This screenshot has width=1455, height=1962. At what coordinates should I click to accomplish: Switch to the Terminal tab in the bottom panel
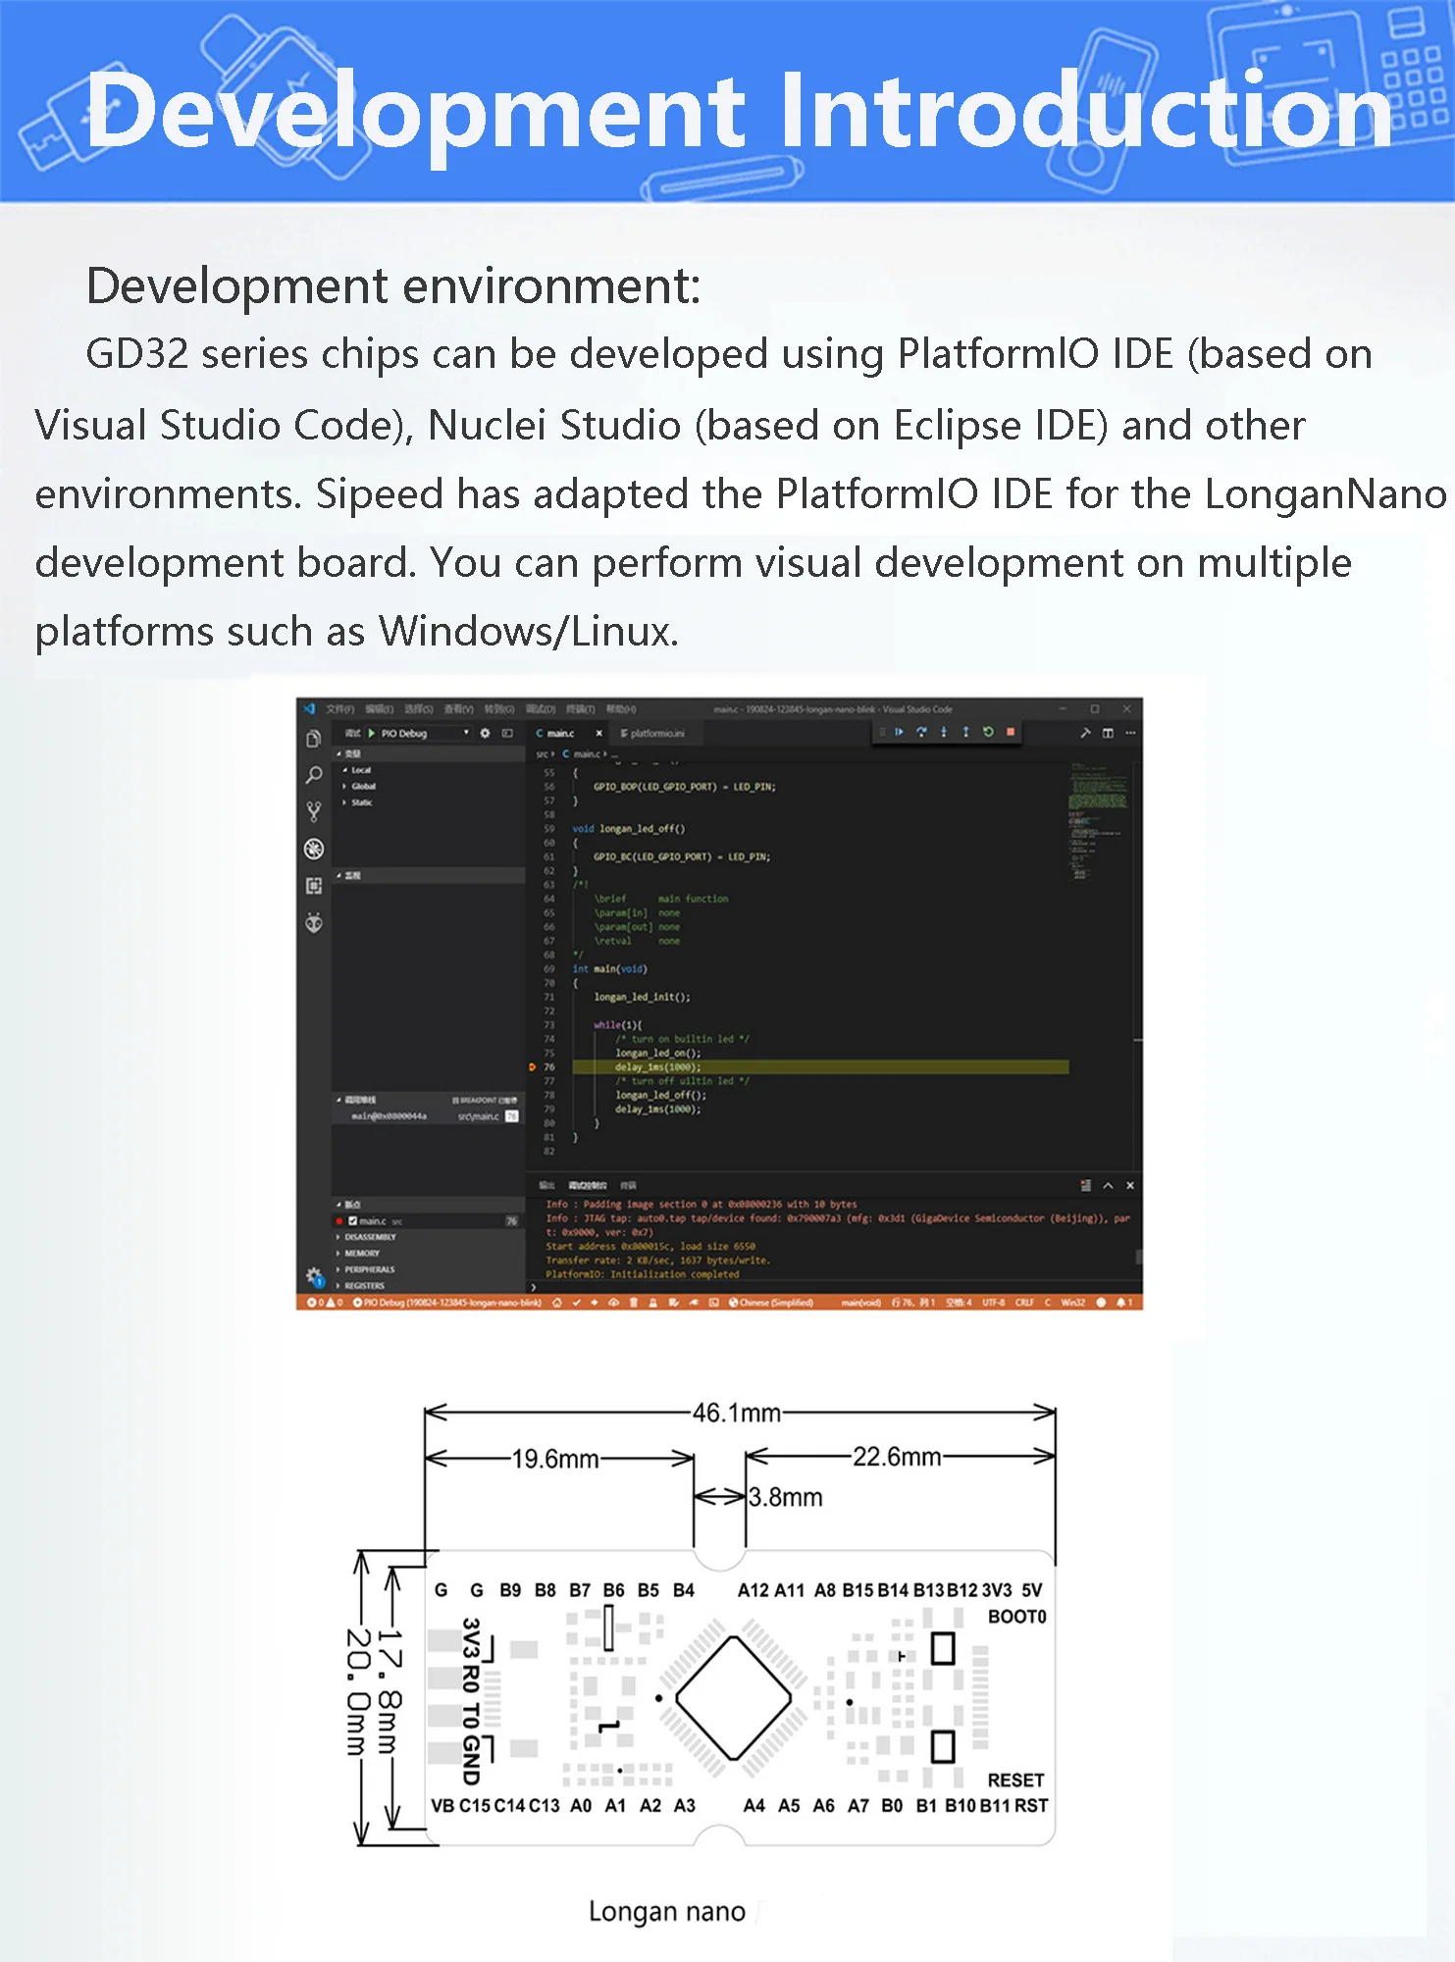(x=629, y=1185)
